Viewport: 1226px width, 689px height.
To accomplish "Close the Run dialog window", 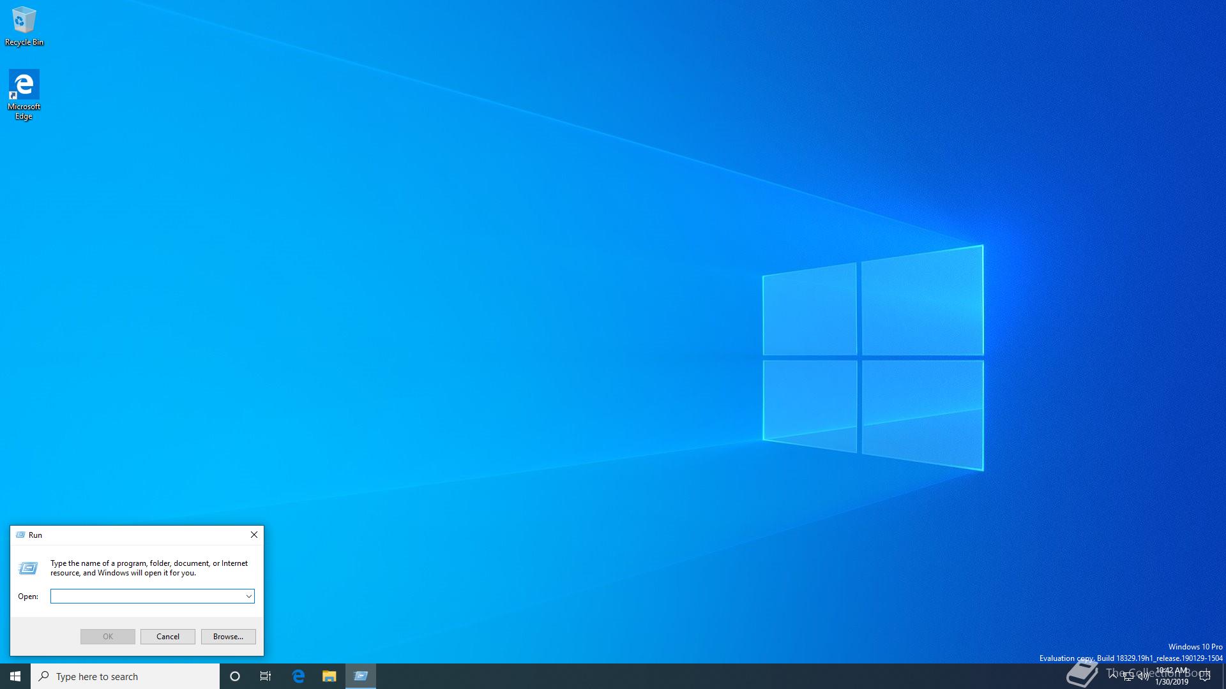I will tap(254, 535).
